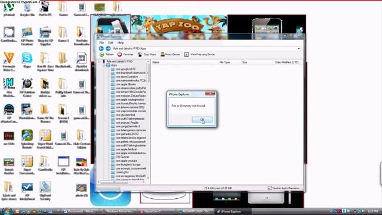Select the com.apple.fieldtest folder

pos(124,149)
